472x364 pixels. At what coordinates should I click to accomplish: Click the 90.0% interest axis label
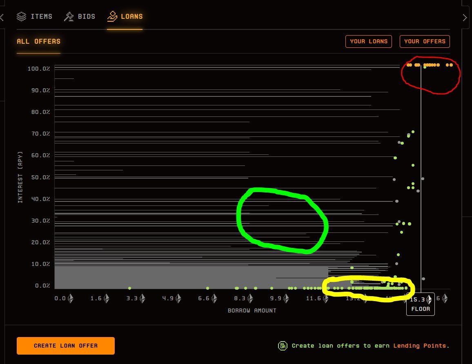(x=40, y=90)
